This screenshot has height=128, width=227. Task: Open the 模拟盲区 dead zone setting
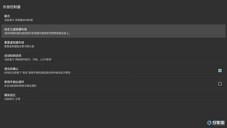[x=113, y=97]
